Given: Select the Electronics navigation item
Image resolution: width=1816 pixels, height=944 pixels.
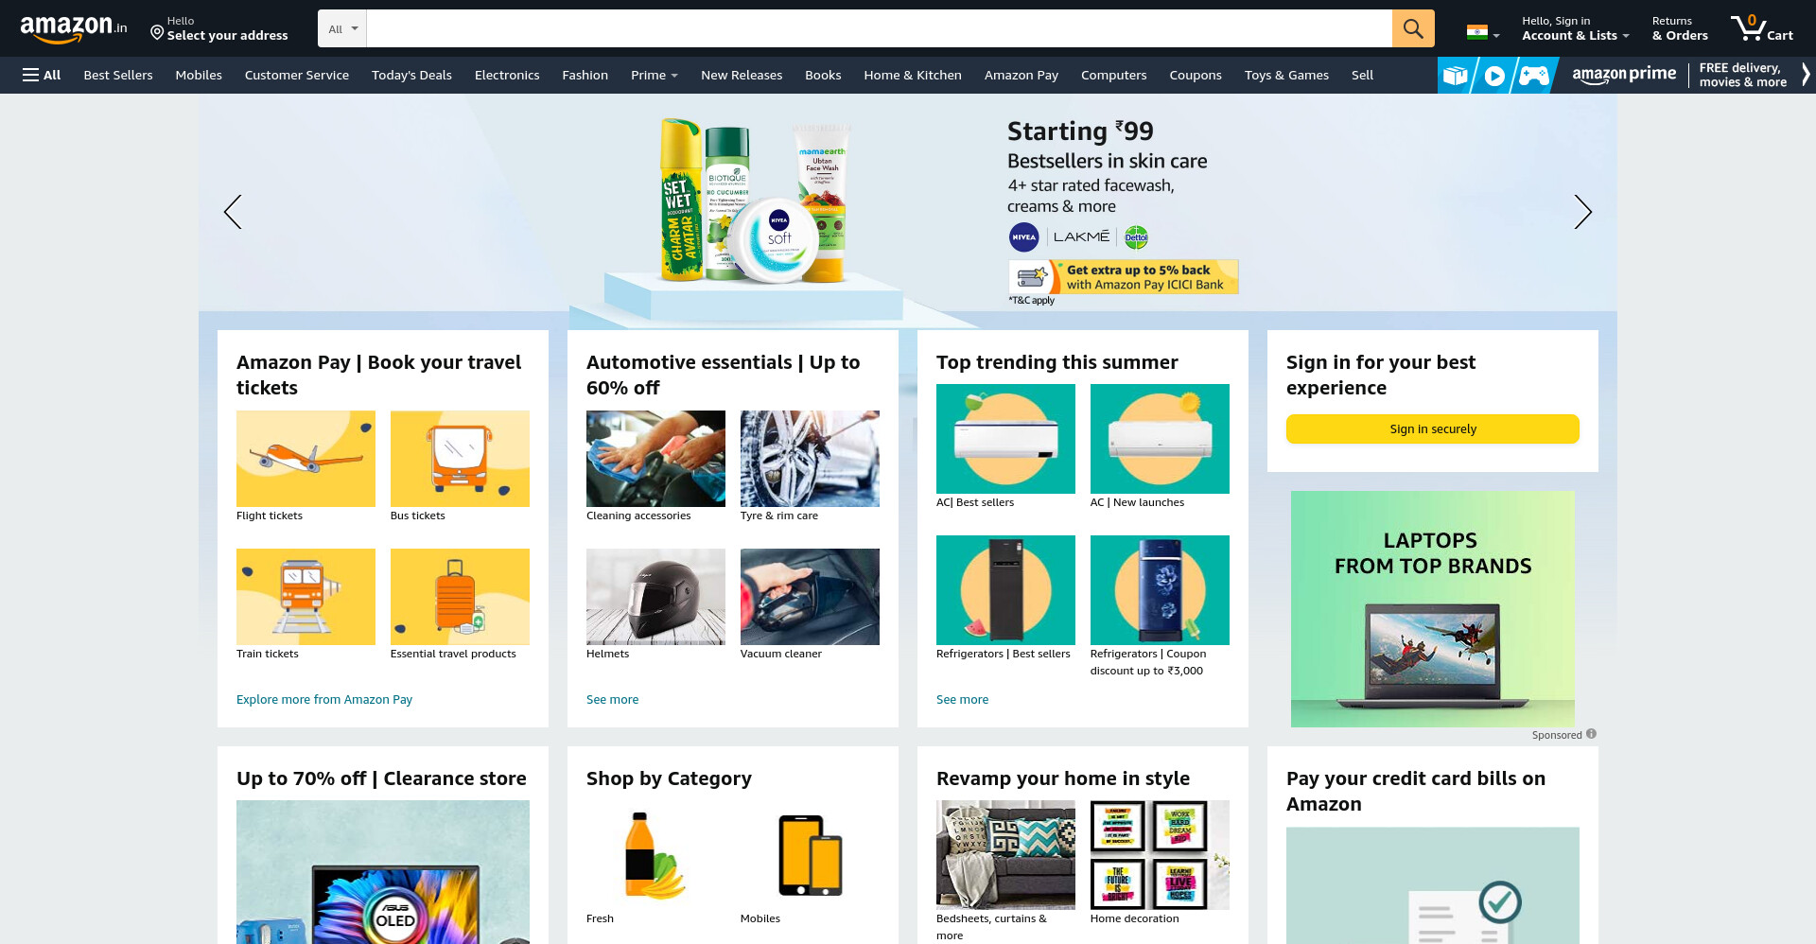Looking at the screenshot, I should click(507, 75).
